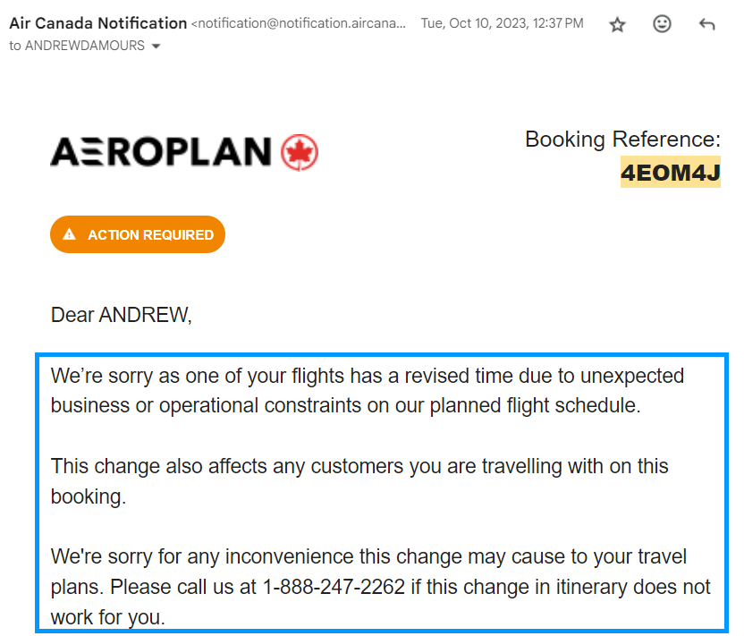The height and width of the screenshot is (636, 744).
Task: Click the star next to the date
Action: click(617, 25)
